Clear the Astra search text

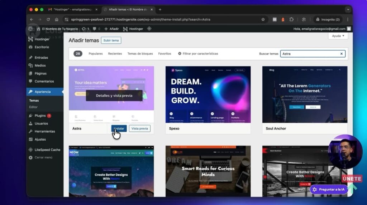(x=342, y=54)
